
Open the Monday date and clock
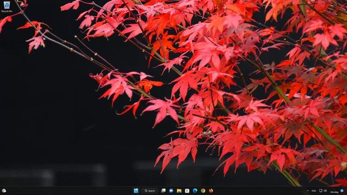tap(335, 192)
